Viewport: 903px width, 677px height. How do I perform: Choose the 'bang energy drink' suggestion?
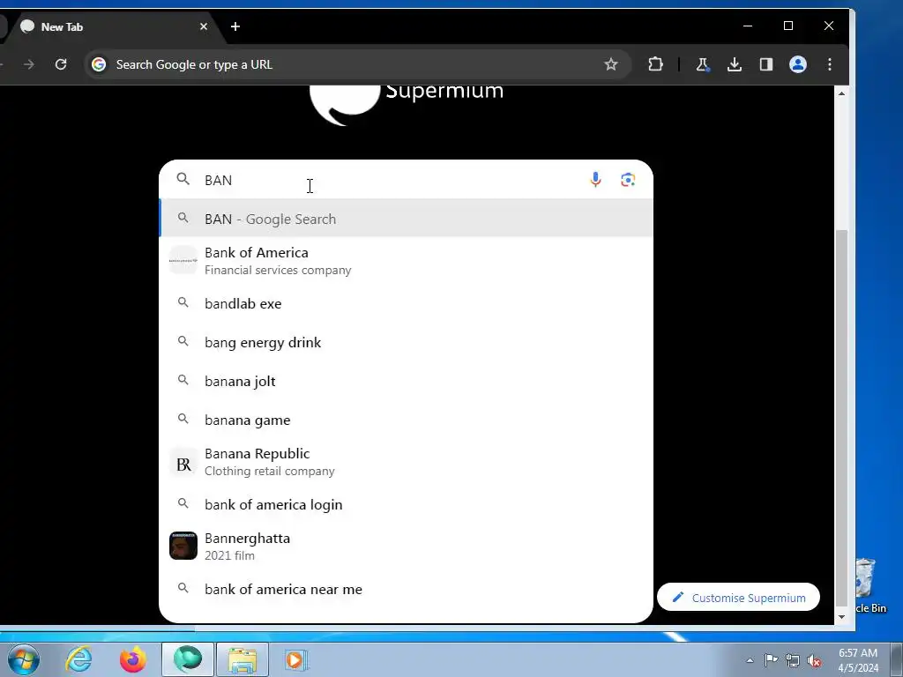tap(406, 342)
